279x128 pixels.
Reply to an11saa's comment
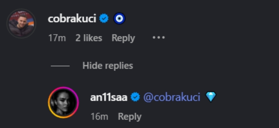pyautogui.click(x=130, y=117)
